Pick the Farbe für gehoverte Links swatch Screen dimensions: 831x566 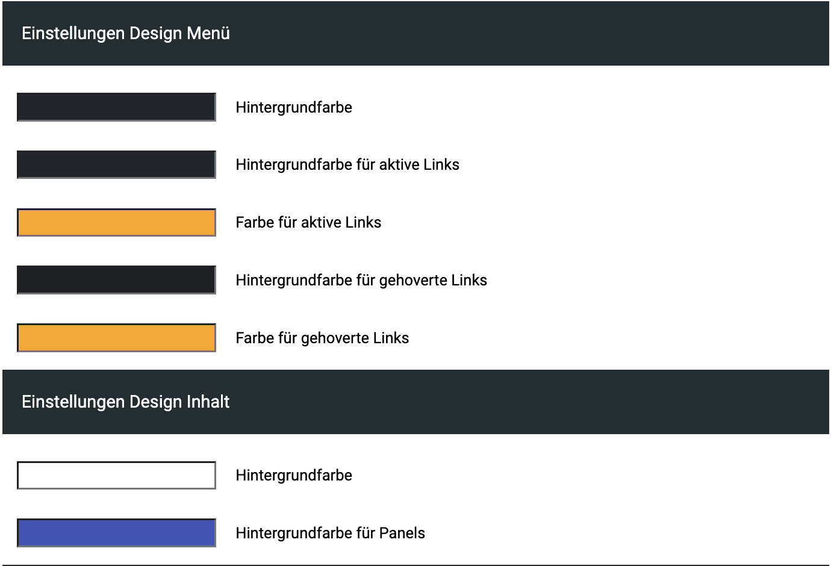click(x=116, y=338)
